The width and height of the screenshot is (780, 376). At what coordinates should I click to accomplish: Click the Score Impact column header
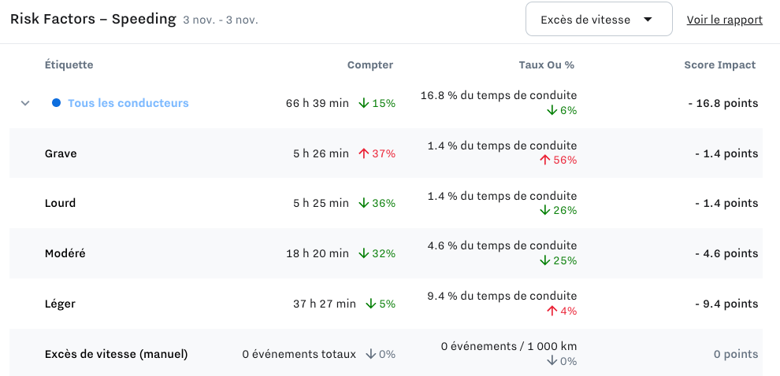[720, 65]
